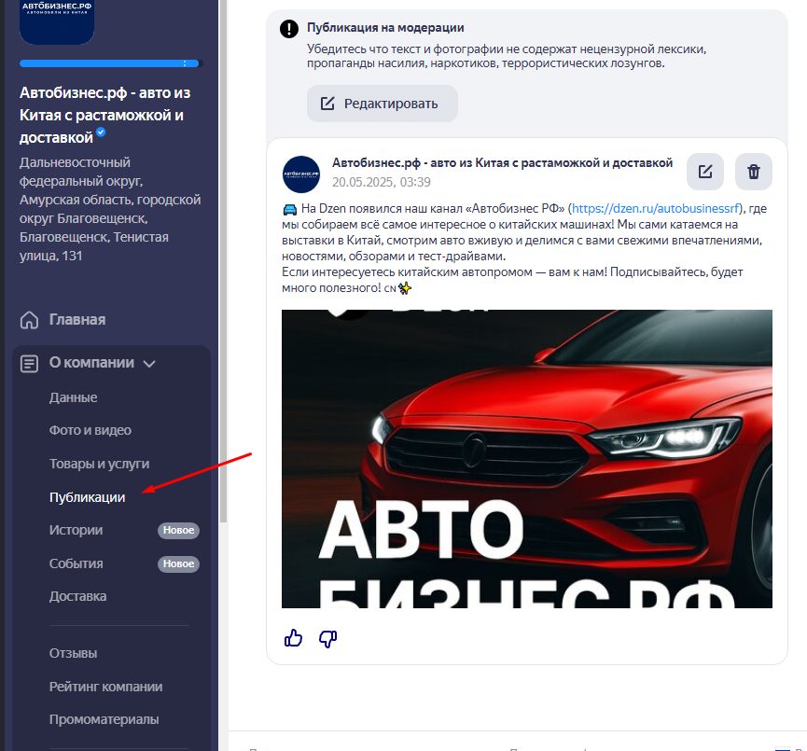Click the blue verified badge by company name
This screenshot has height=751, width=807.
(x=101, y=132)
